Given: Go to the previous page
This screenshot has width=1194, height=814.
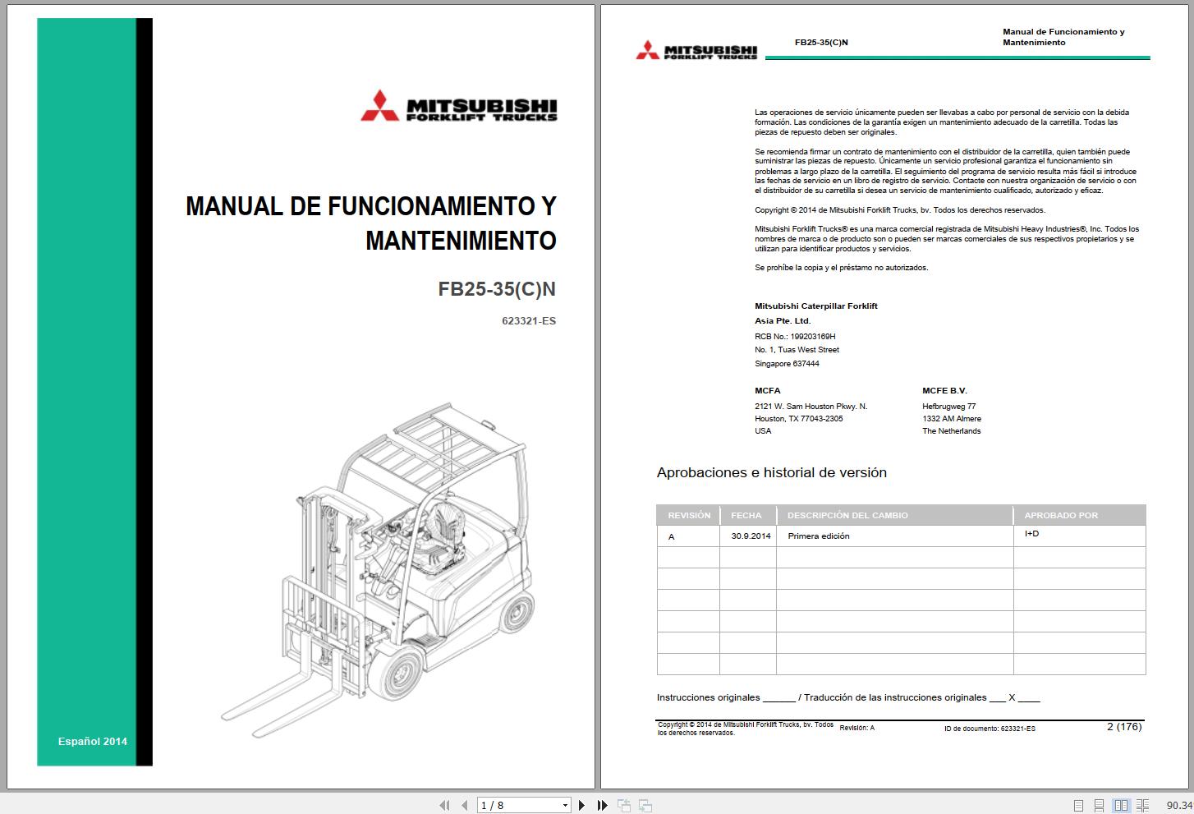Looking at the screenshot, I should (465, 805).
